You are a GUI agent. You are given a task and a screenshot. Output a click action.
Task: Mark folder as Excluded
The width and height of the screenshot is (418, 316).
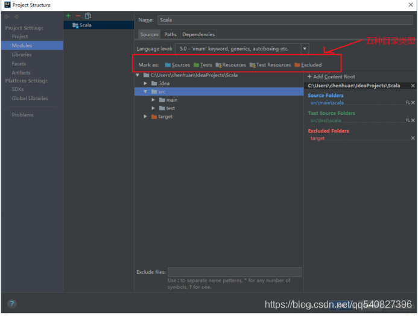(308, 65)
